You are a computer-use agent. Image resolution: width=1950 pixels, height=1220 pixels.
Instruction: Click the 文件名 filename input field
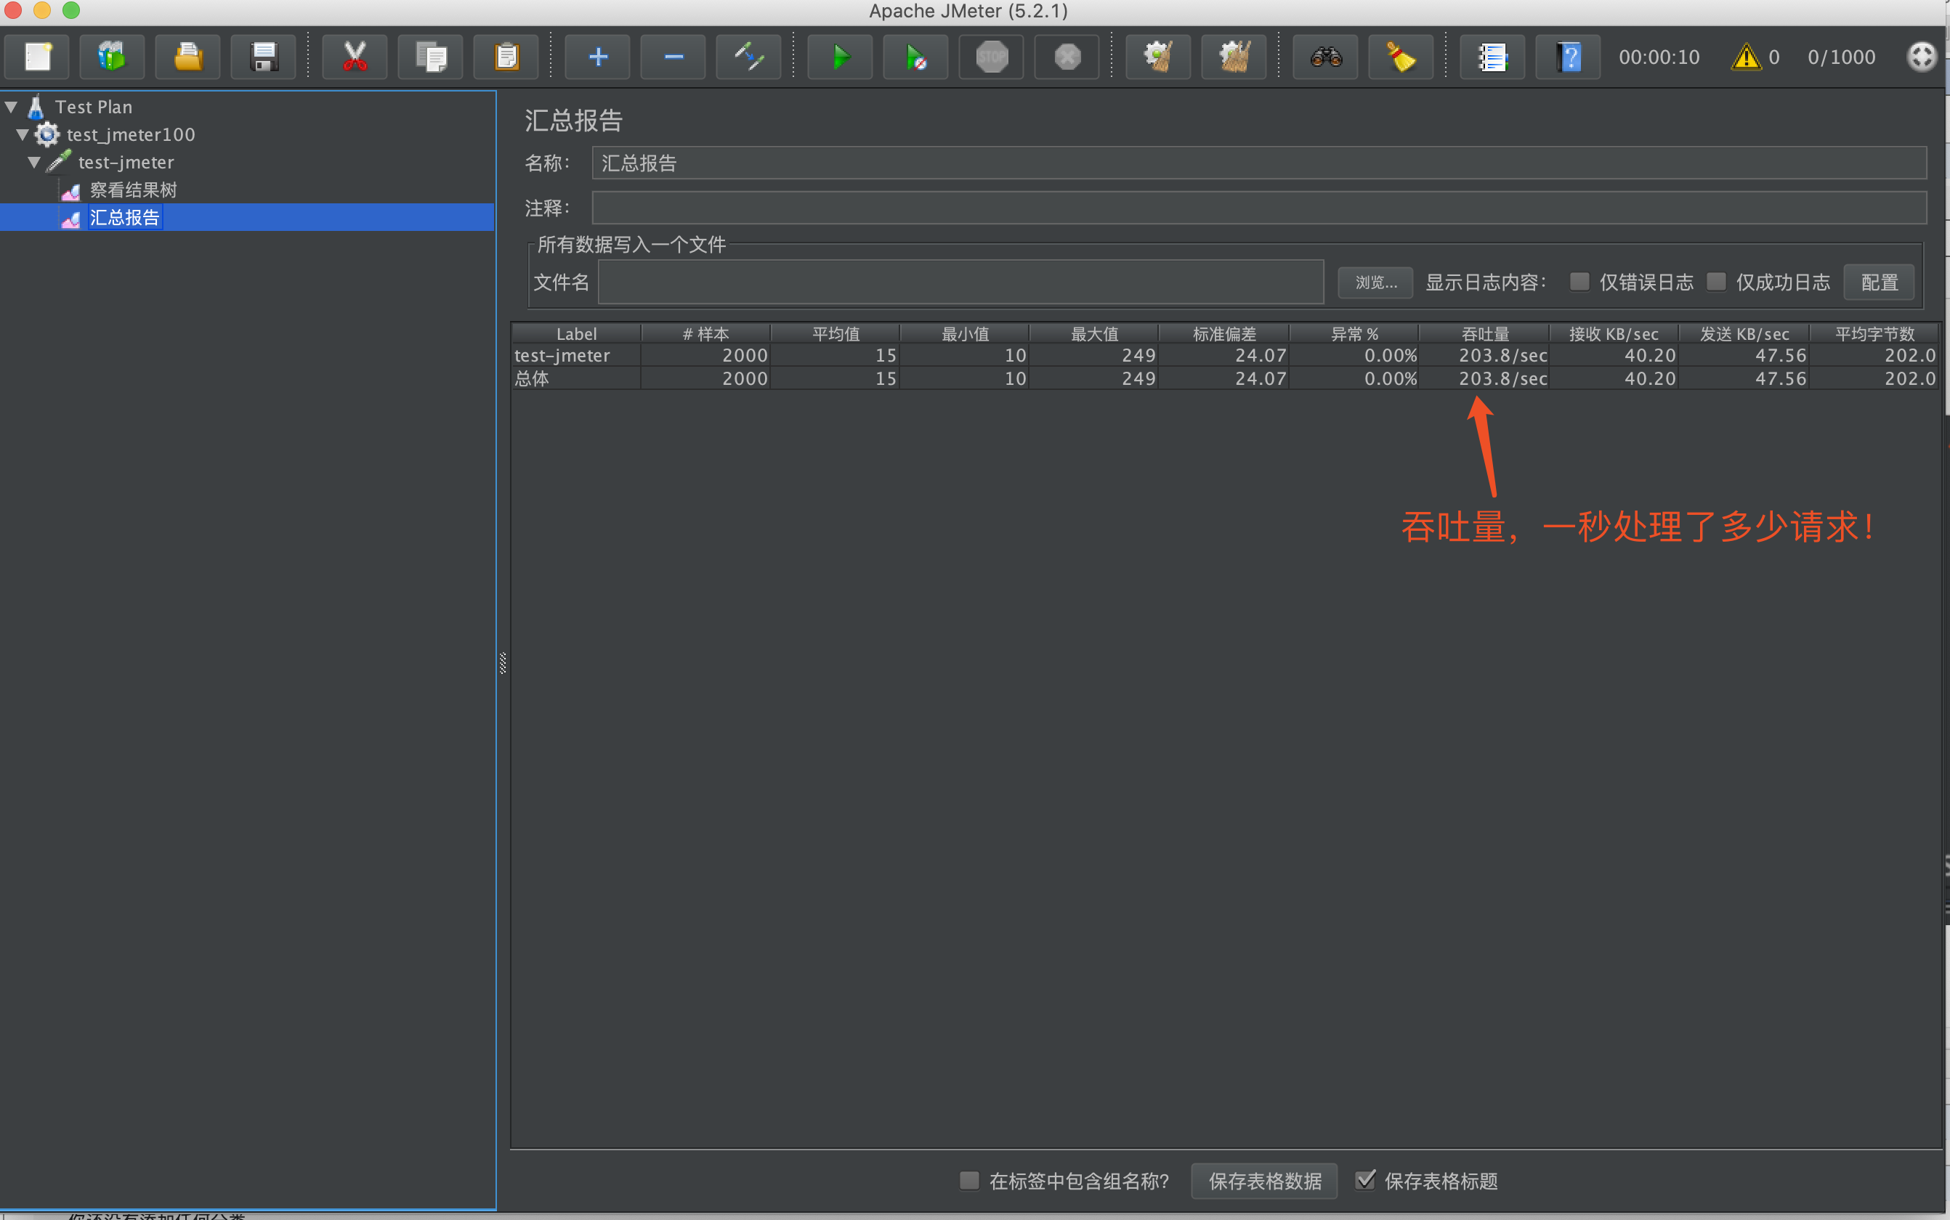click(960, 282)
